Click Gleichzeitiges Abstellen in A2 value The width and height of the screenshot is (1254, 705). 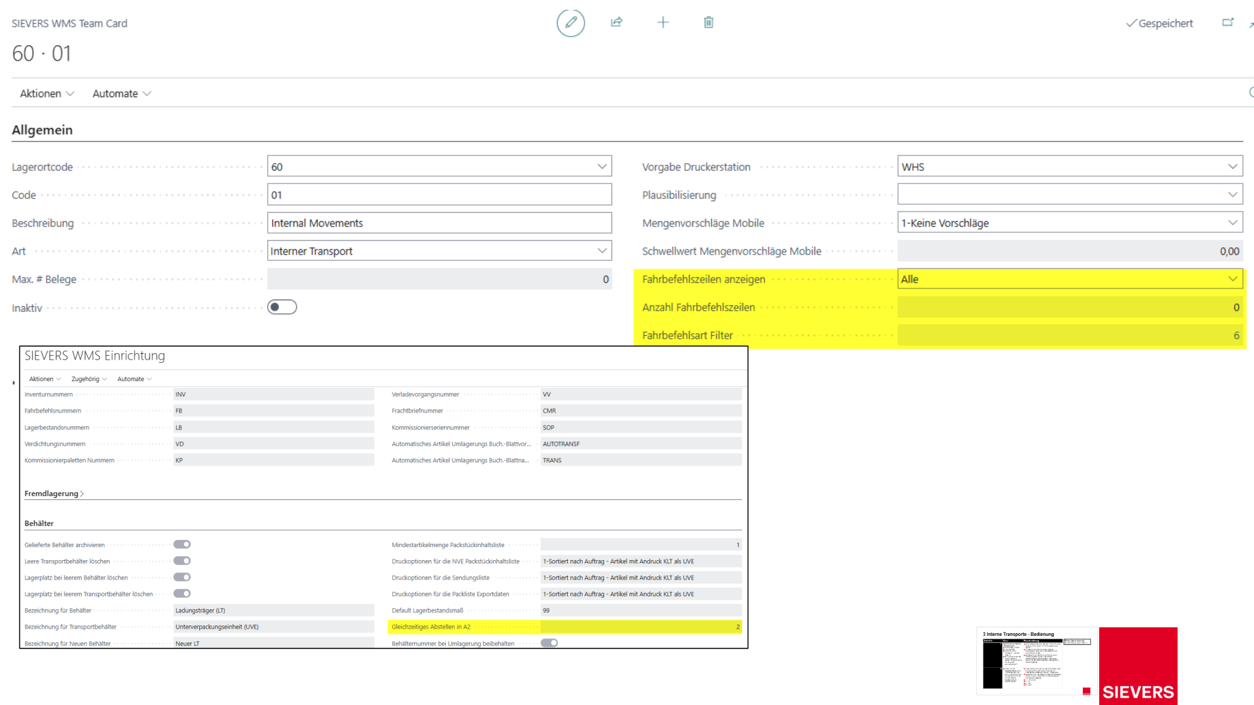coord(641,627)
